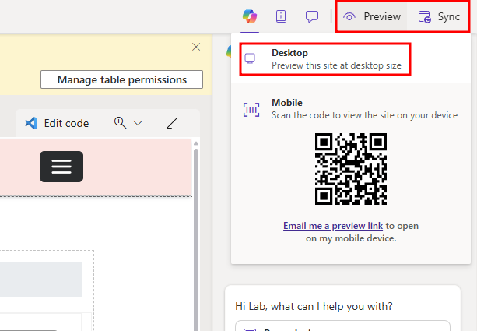Open the Copilot panel icon
Viewport: 477px width, 331px height.
tap(250, 16)
